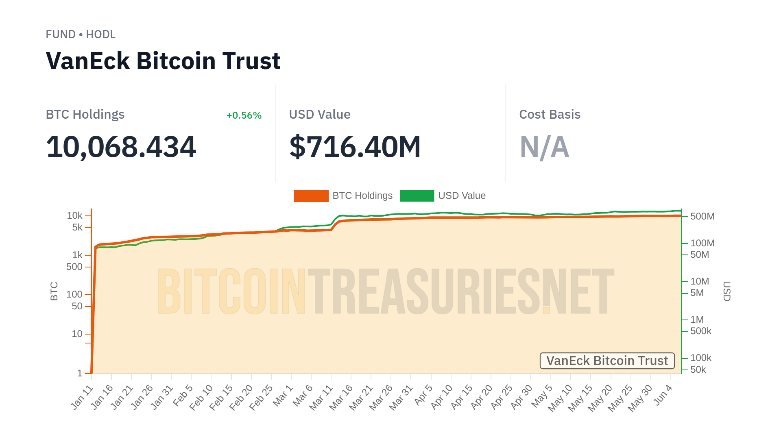
Task: Click the rotated USD axis title
Action: (x=727, y=291)
